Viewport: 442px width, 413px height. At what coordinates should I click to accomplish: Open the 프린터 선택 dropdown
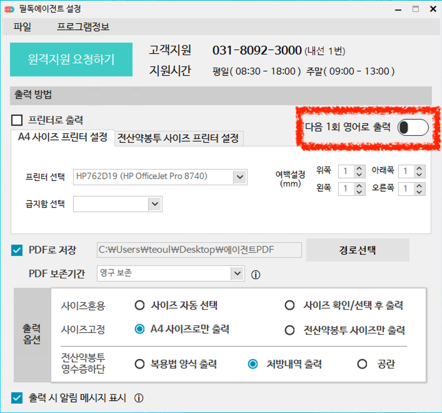pos(239,177)
